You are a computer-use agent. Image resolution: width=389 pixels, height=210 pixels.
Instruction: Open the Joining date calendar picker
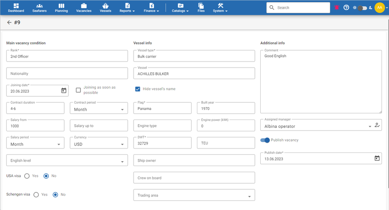[x=64, y=91]
